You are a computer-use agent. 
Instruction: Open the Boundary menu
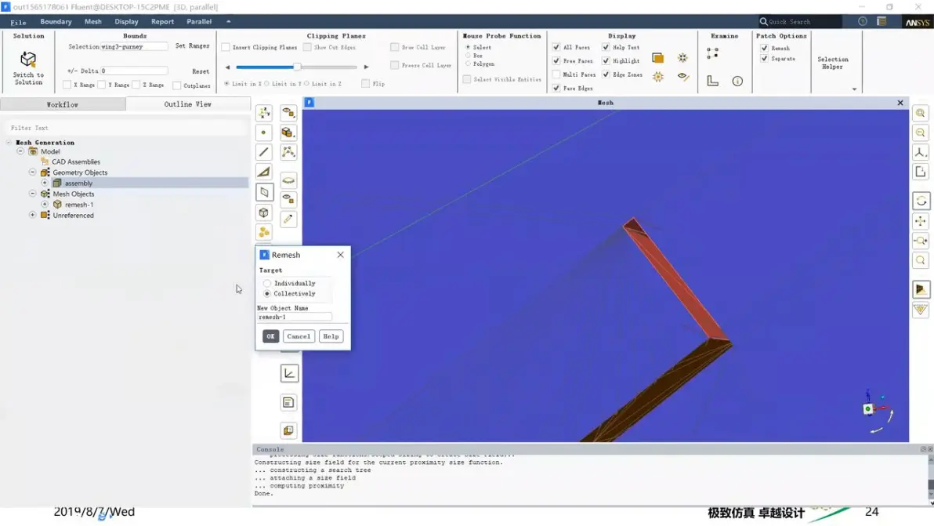point(56,21)
